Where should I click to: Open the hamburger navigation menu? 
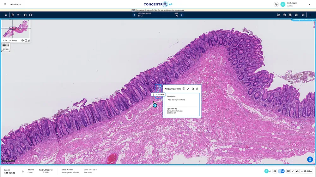click(5, 4)
